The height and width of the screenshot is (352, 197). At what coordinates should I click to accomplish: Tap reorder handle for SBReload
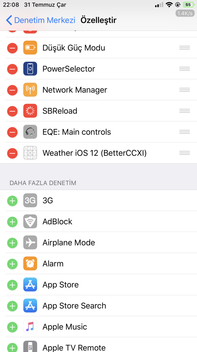coord(185,111)
